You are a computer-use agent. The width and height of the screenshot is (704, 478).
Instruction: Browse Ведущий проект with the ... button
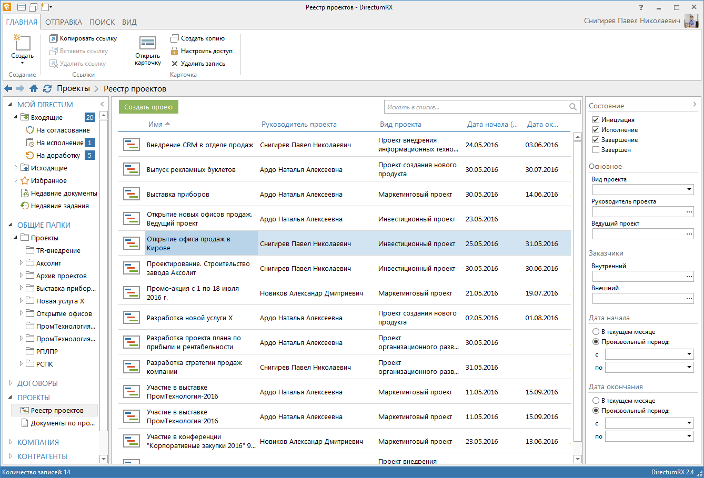[689, 233]
